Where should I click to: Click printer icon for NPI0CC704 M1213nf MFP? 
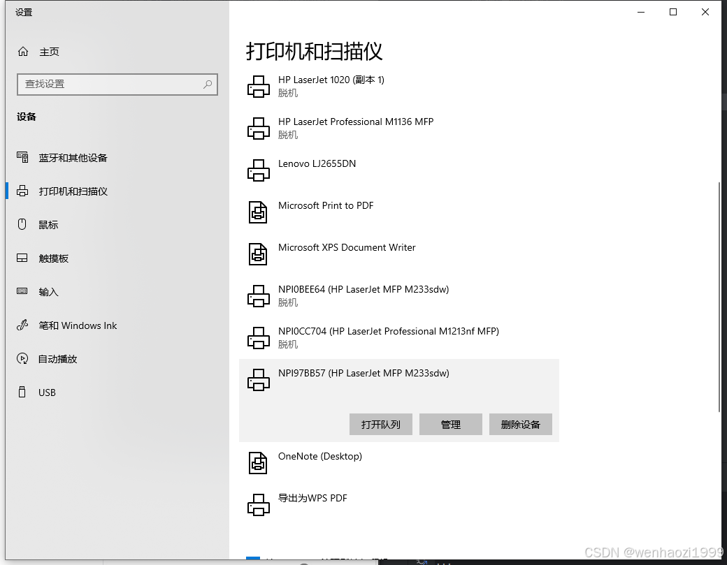pyautogui.click(x=258, y=338)
